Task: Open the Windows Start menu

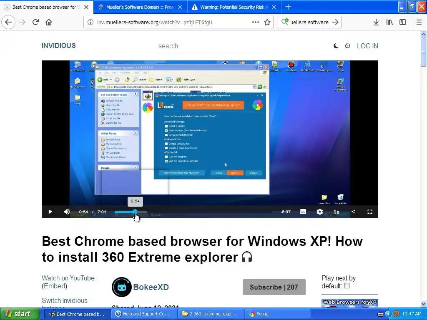Action: 20,314
